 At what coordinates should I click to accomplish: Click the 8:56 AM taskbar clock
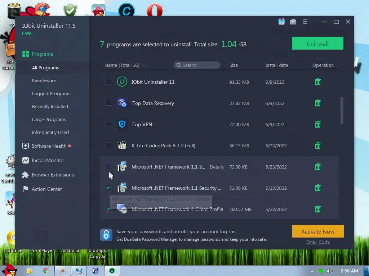(350, 271)
